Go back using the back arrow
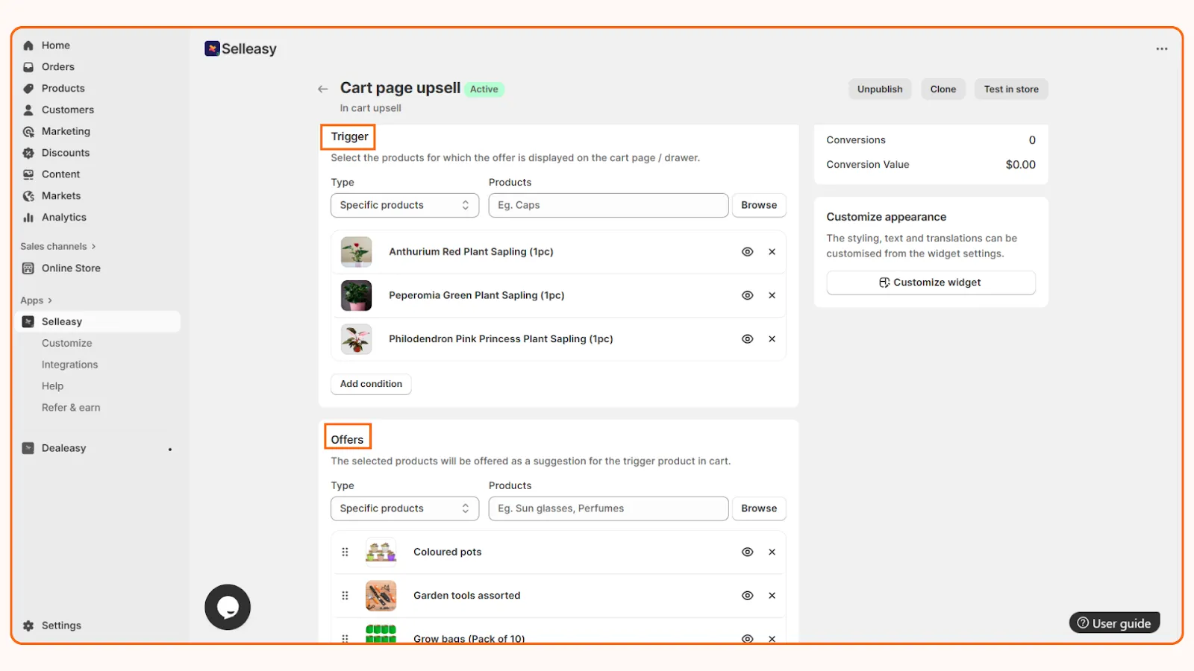This screenshot has height=671, width=1194. [322, 88]
